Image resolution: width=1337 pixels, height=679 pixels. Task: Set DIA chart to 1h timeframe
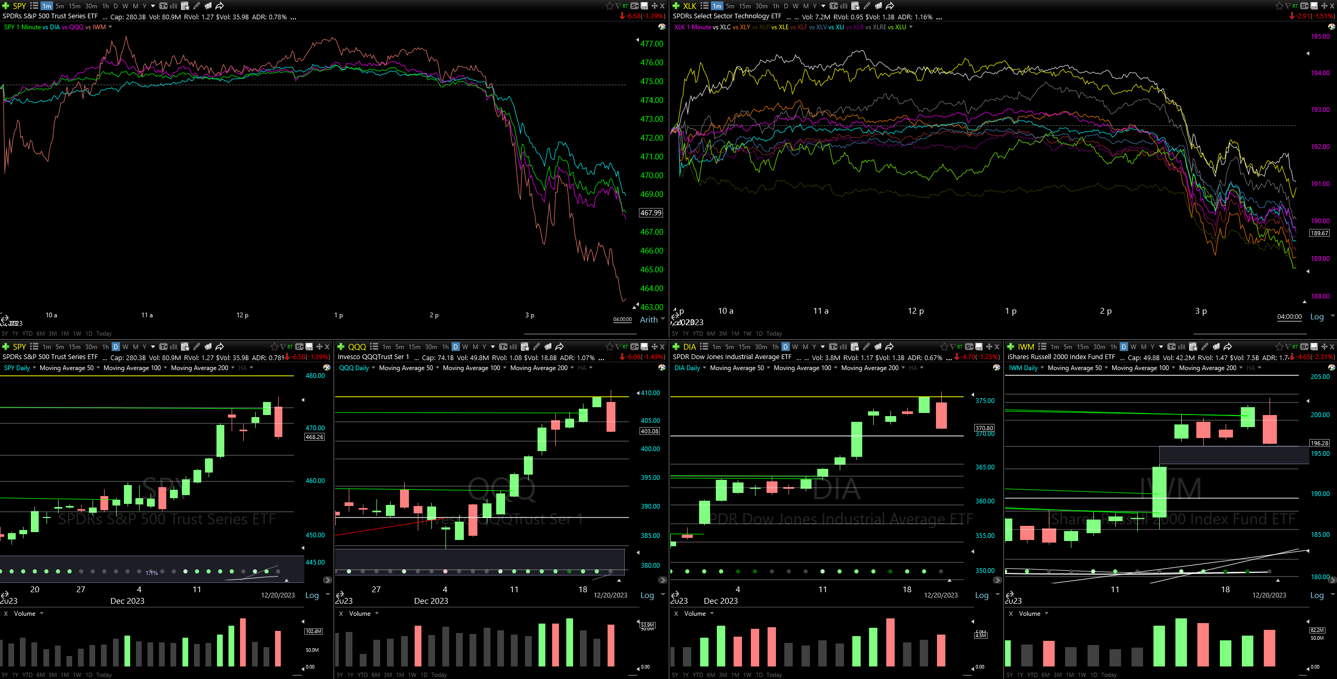click(775, 347)
